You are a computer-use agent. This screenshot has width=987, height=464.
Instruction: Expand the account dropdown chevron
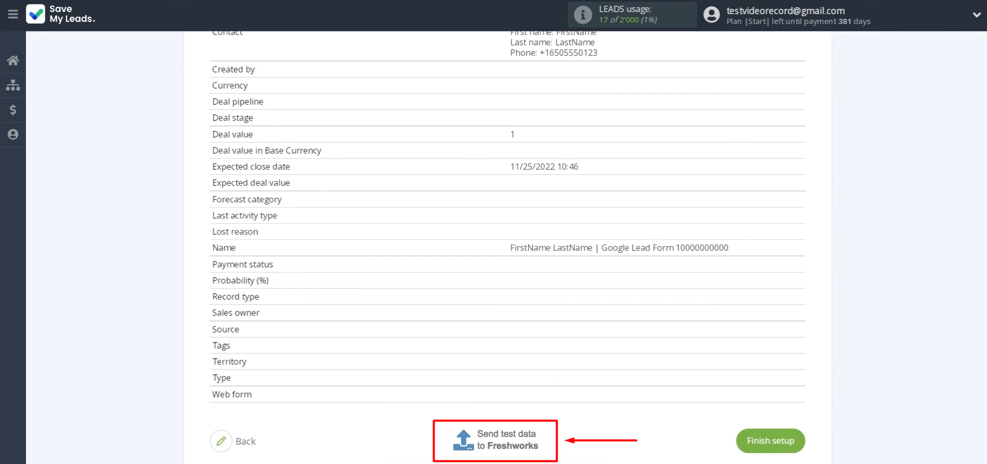[x=976, y=15]
